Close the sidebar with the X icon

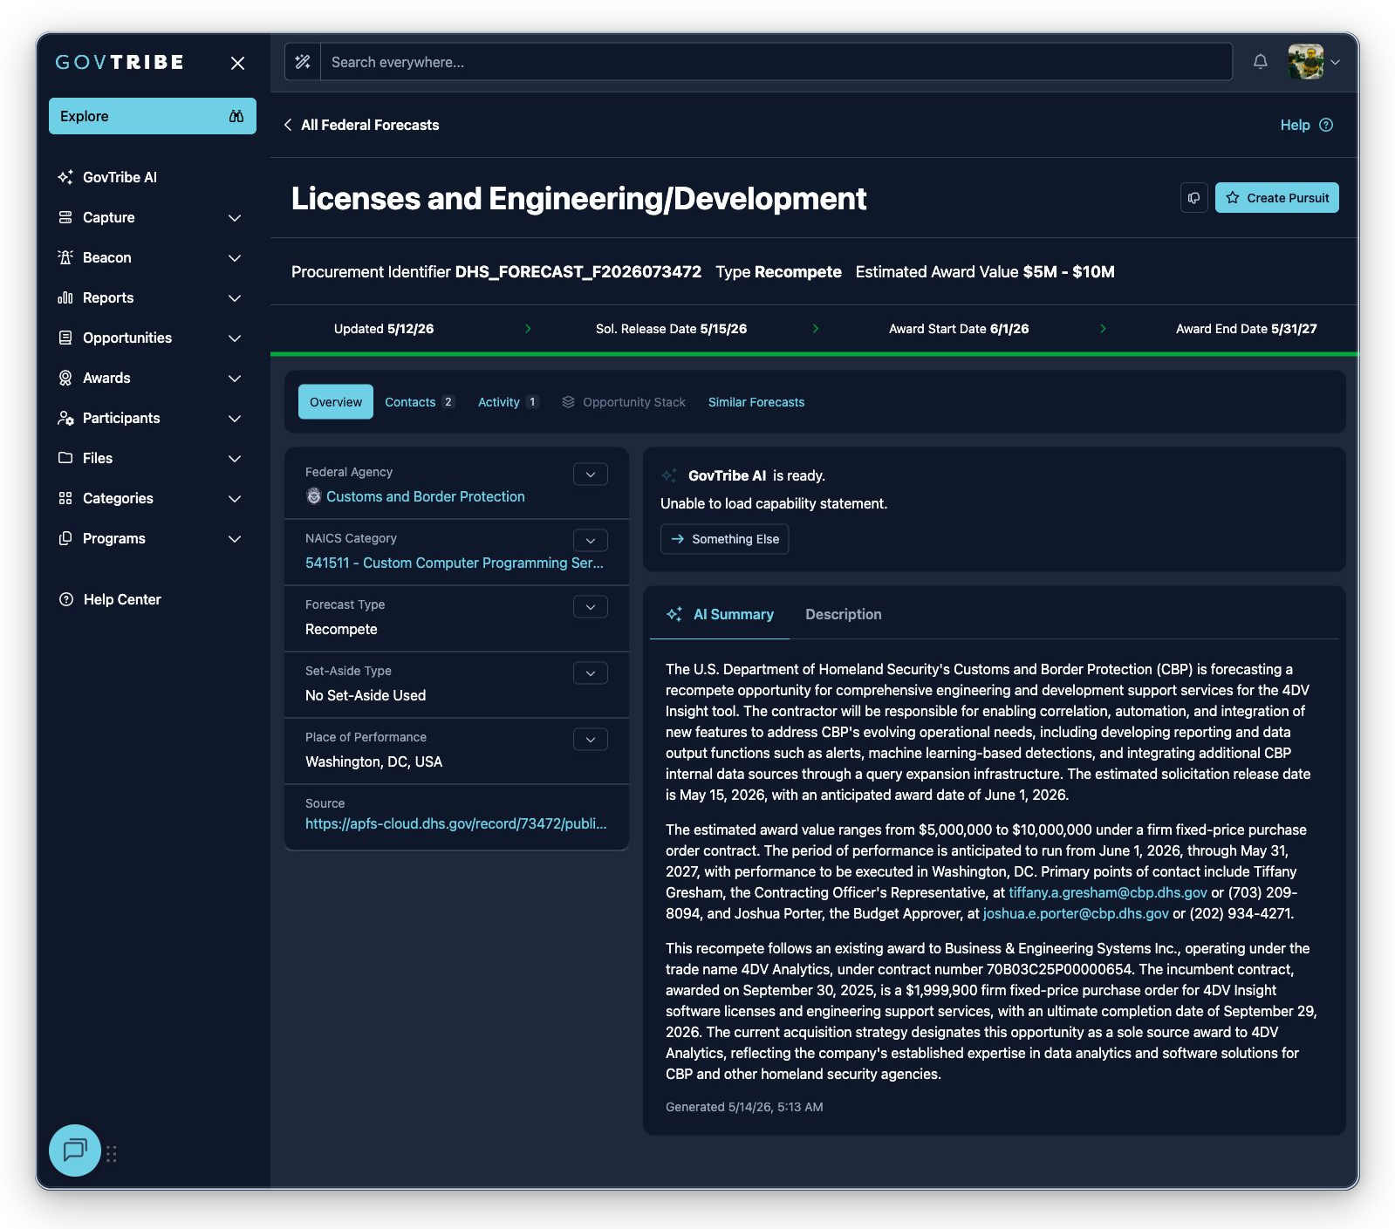coord(237,63)
